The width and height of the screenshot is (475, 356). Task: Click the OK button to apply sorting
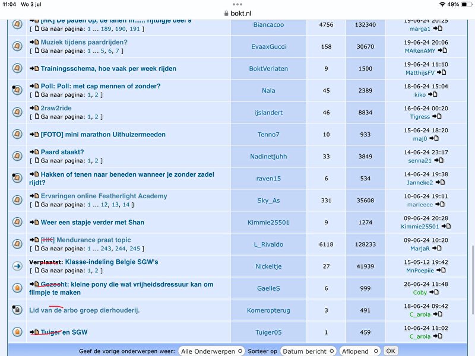pos(391,351)
